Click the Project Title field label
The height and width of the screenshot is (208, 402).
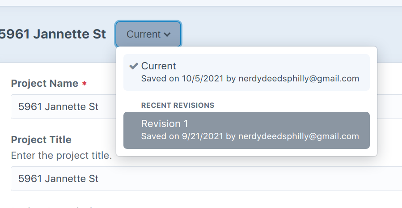41,140
